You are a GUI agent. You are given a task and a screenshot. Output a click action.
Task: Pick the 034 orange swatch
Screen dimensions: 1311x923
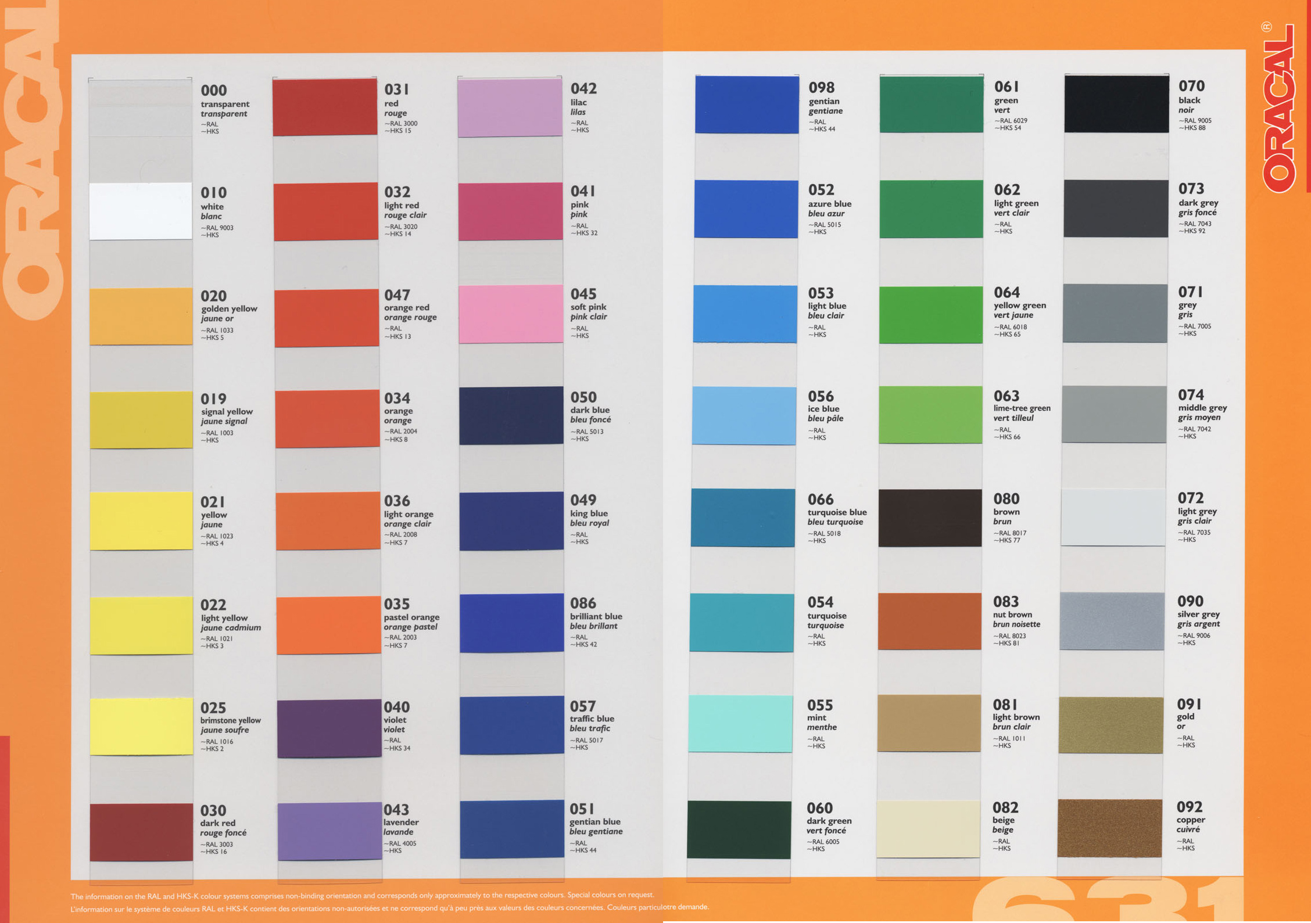pyautogui.click(x=327, y=419)
